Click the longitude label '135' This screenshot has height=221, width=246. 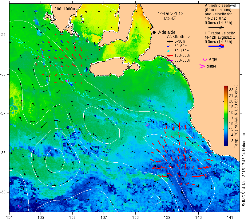[x=41, y=218]
